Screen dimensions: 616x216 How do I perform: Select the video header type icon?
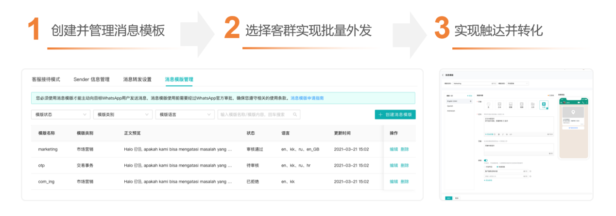(x=521, y=104)
